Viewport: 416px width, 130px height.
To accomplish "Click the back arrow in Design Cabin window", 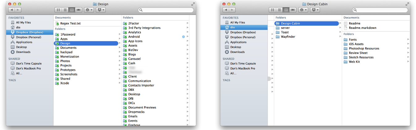I will click(x=226, y=10).
